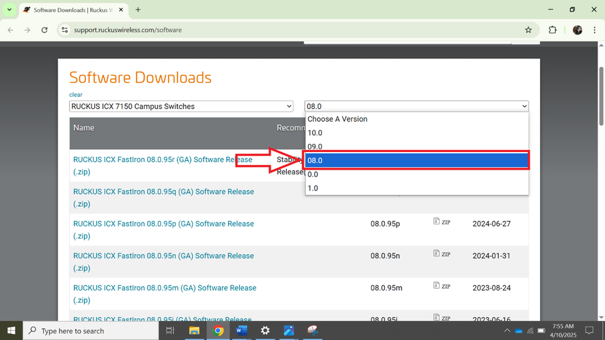
Task: Select the highlighted 08.0 version option
Action: [x=416, y=160]
